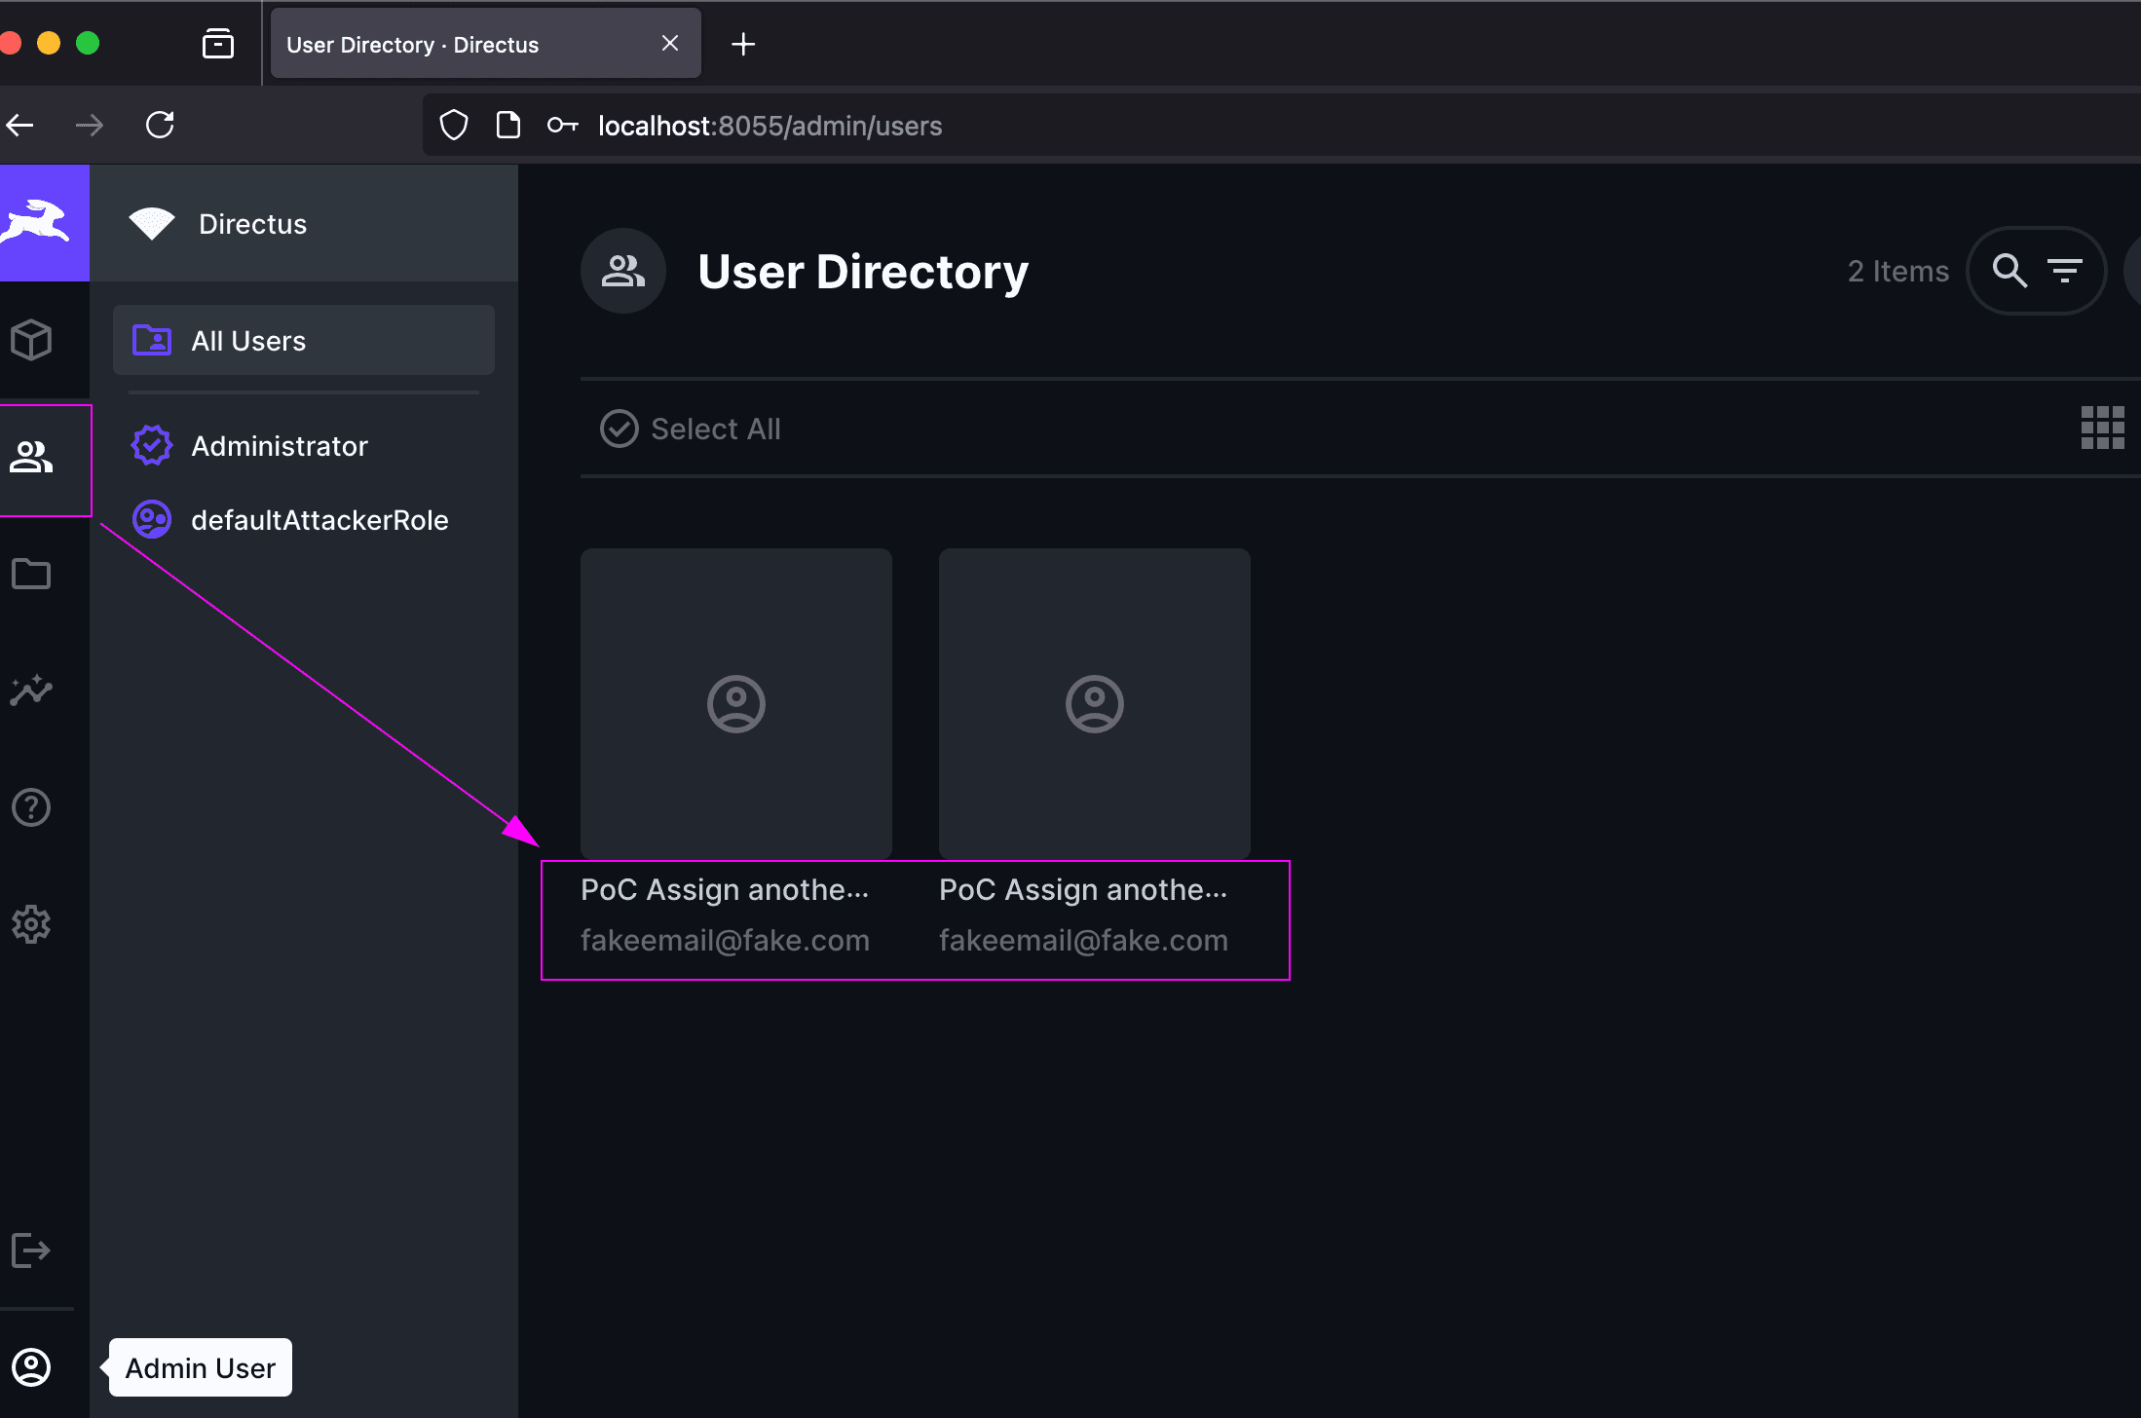Open the Insights chart icon

point(31,690)
